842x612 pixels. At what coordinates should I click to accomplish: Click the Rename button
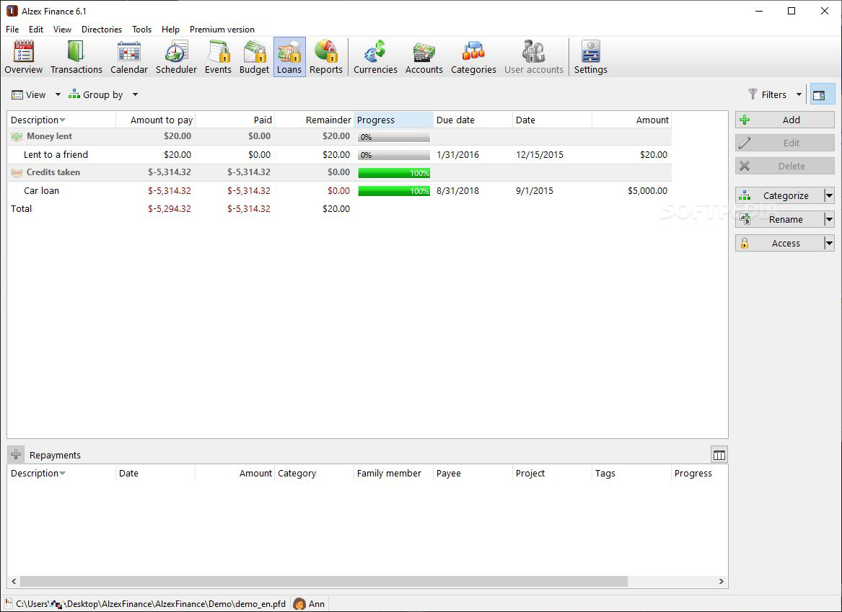point(779,219)
